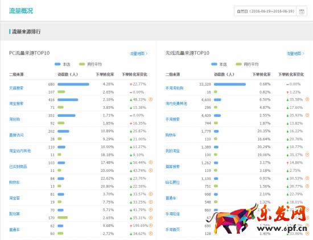Click info icon next to 35.93% in wireless panel
Screen dimensions: 313x240
pos(307,115)
